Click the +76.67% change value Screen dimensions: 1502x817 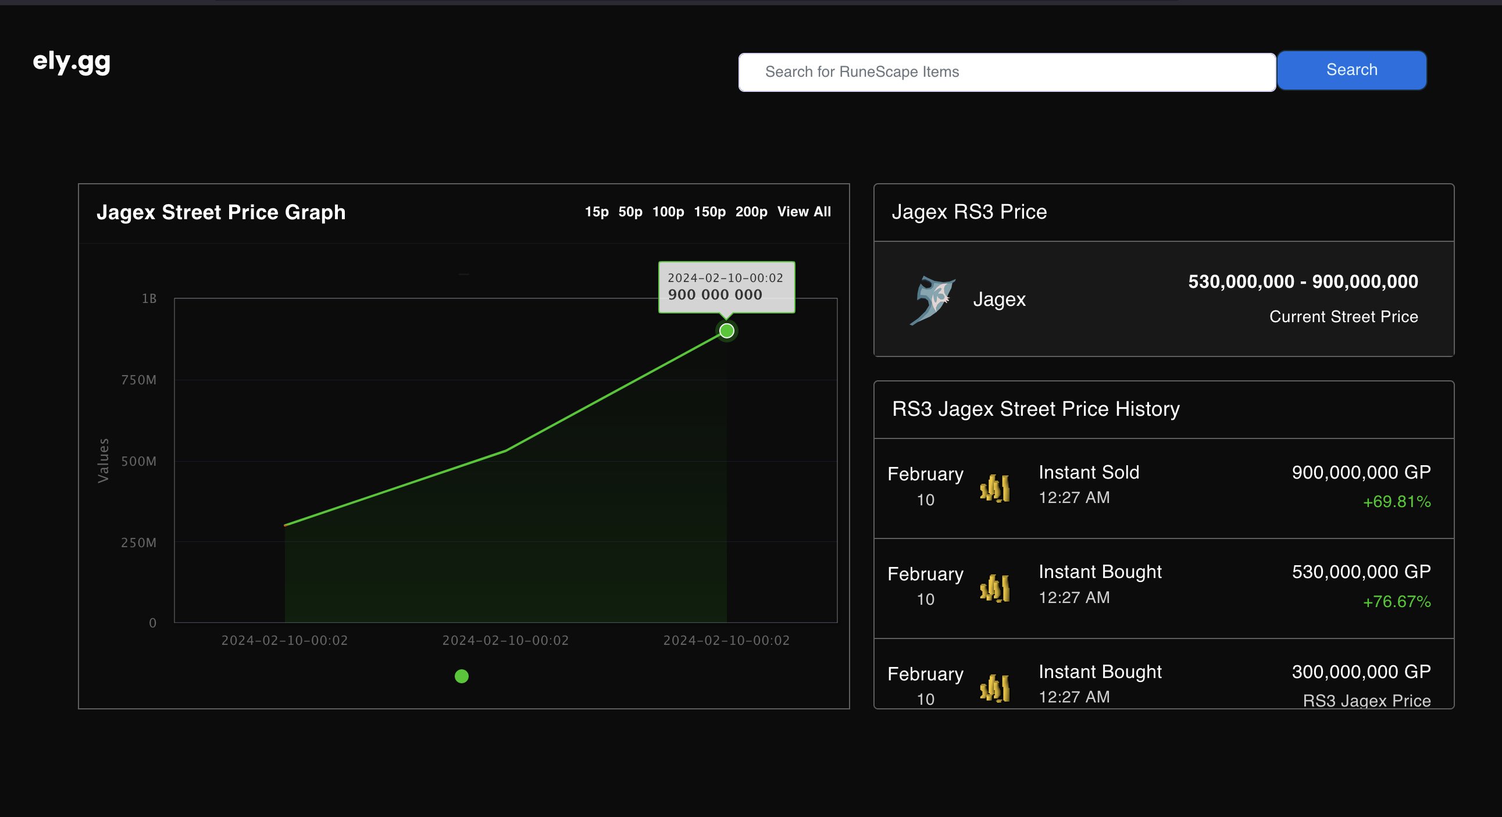pos(1397,601)
